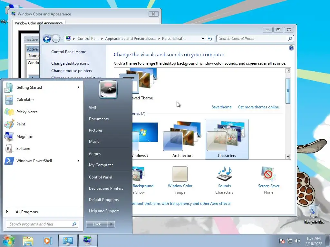Viewport: 330px width, 247px height.
Task: Click troubleshoot transparency and Aero effects link
Action: (181, 204)
